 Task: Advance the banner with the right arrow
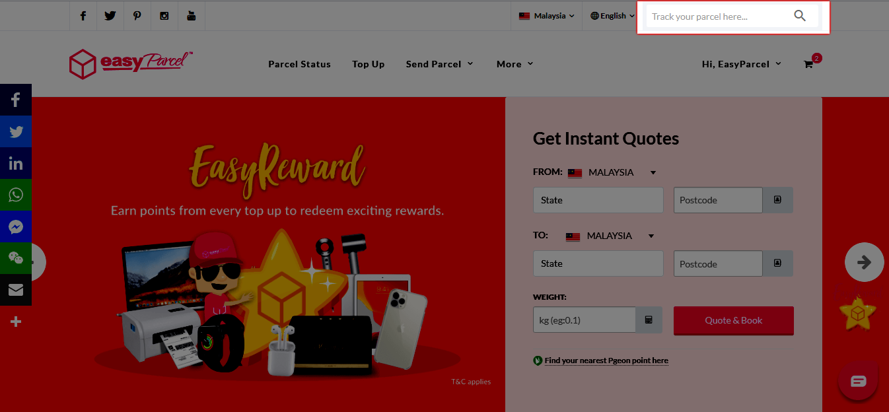click(x=864, y=262)
